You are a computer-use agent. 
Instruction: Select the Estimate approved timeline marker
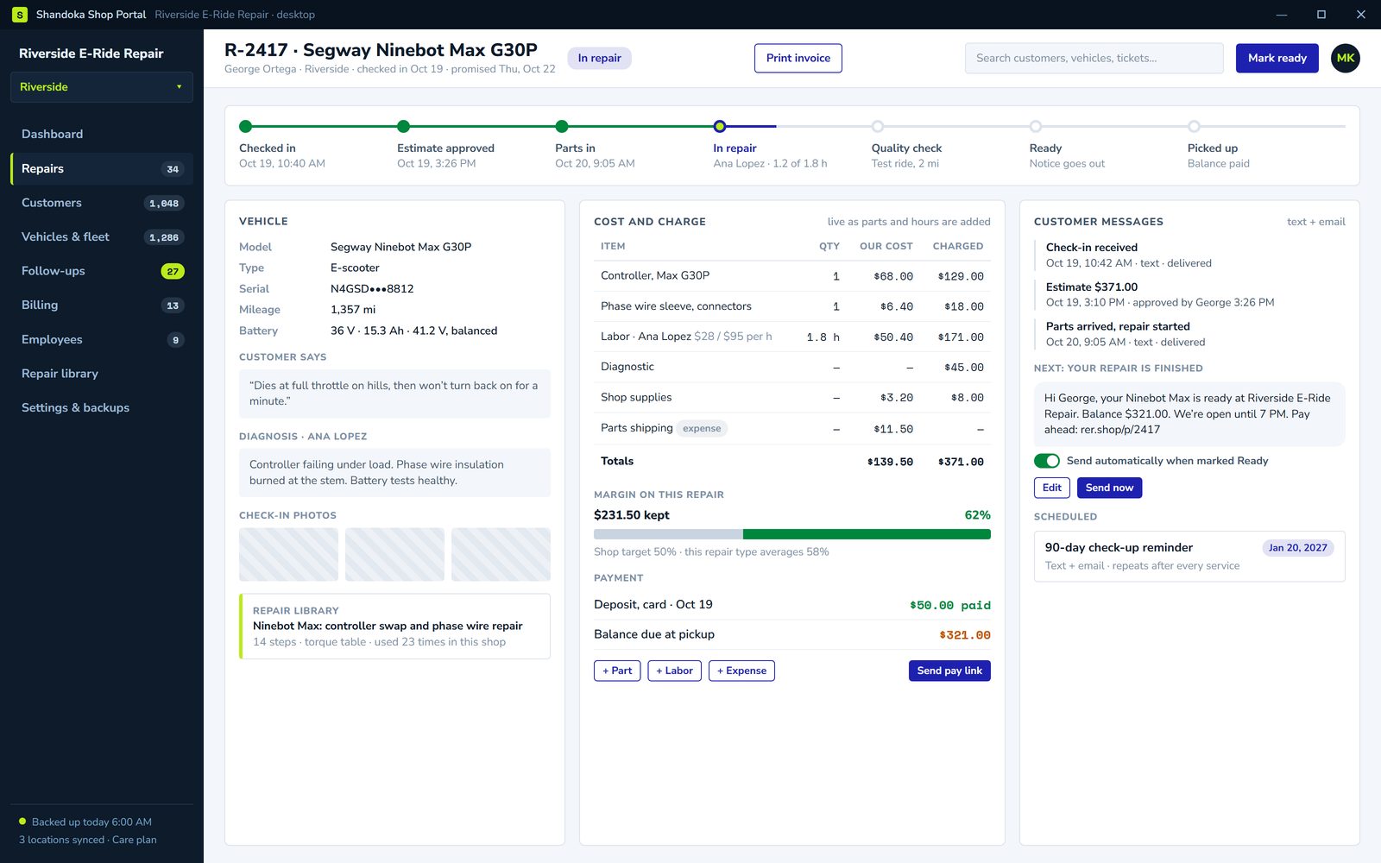coord(403,126)
